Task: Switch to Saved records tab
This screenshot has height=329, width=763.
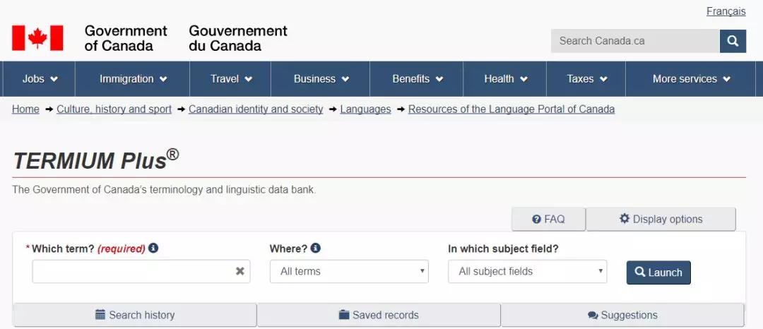Action: [x=379, y=315]
